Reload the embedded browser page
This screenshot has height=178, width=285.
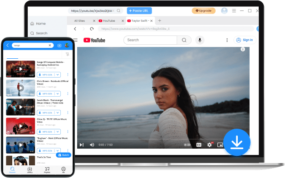pyautogui.click(x=92, y=29)
